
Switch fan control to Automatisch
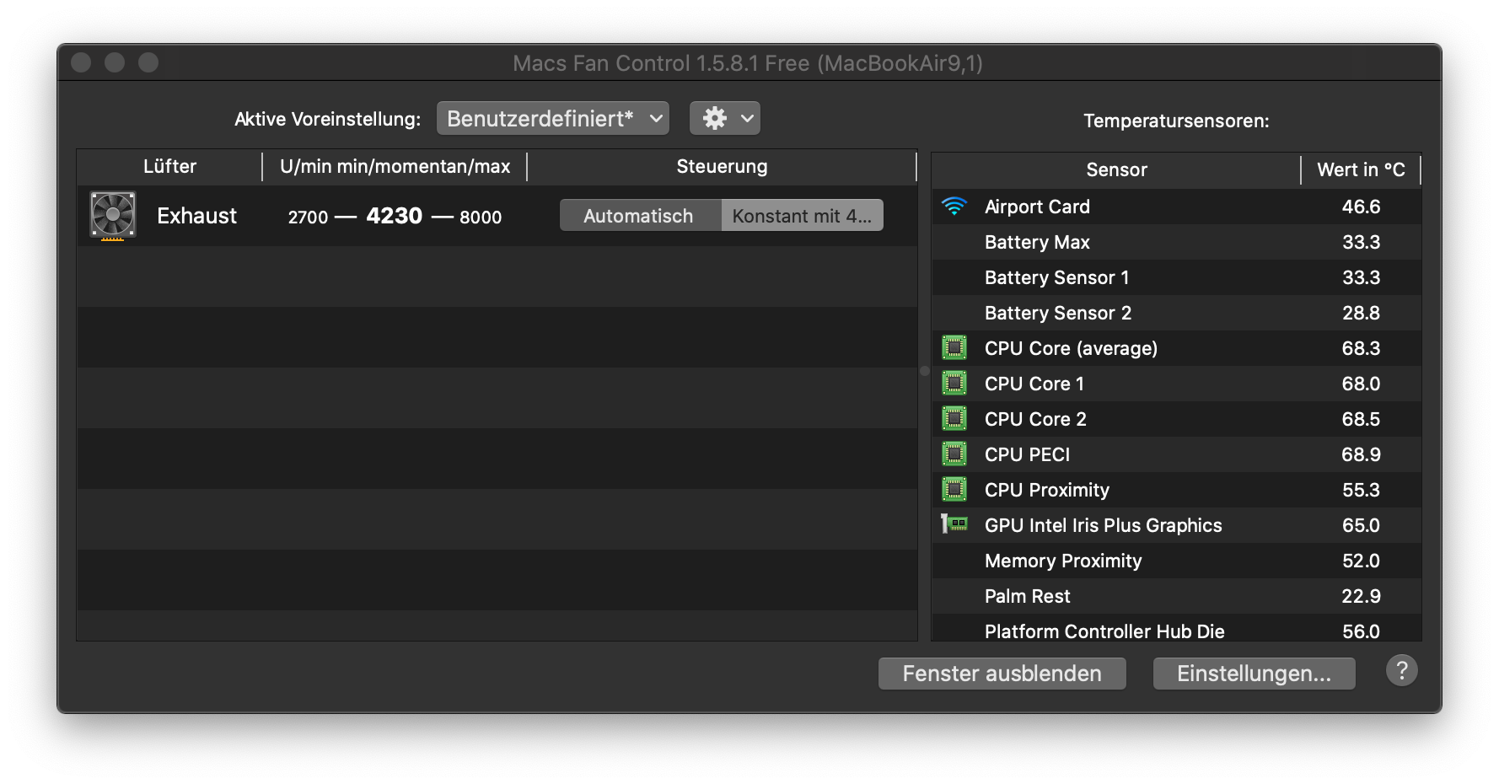[x=639, y=216]
